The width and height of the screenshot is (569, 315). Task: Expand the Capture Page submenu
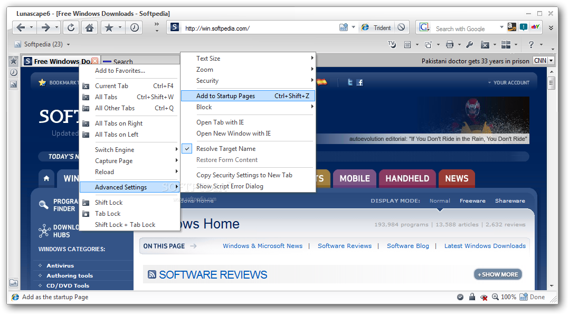pos(129,161)
